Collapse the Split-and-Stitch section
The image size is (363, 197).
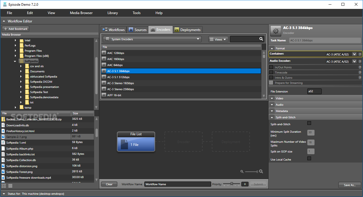(x=272, y=117)
